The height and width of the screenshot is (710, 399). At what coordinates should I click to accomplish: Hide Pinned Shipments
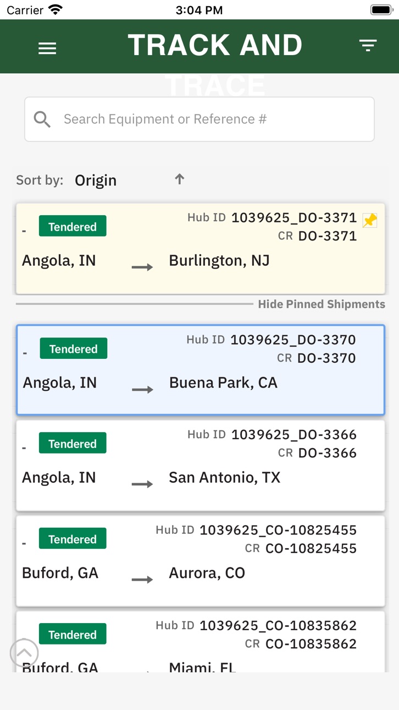322,304
